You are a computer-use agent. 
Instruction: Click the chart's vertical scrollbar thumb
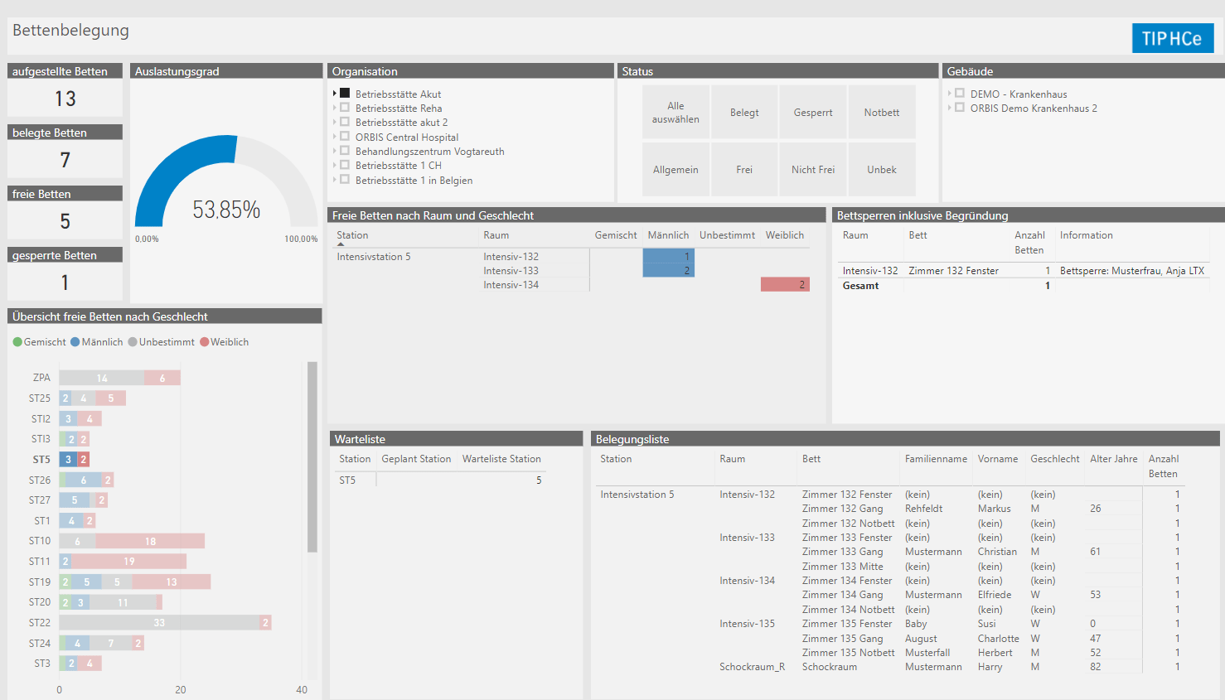point(312,456)
